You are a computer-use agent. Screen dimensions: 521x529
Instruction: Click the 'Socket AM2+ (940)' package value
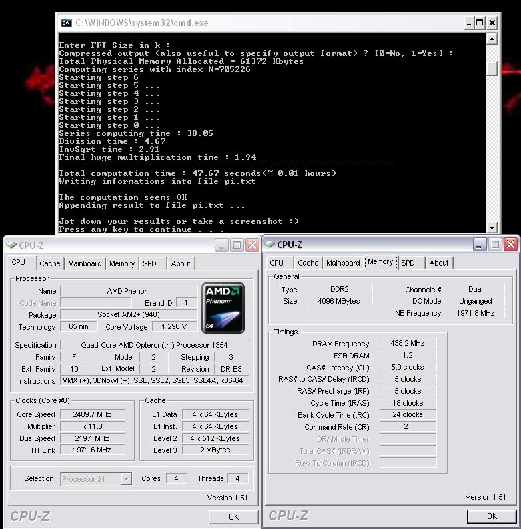coord(129,314)
